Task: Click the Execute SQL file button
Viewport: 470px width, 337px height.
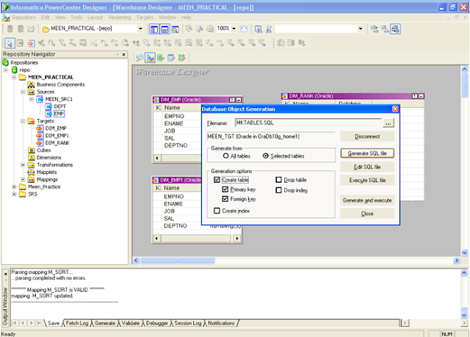Action: tap(367, 180)
